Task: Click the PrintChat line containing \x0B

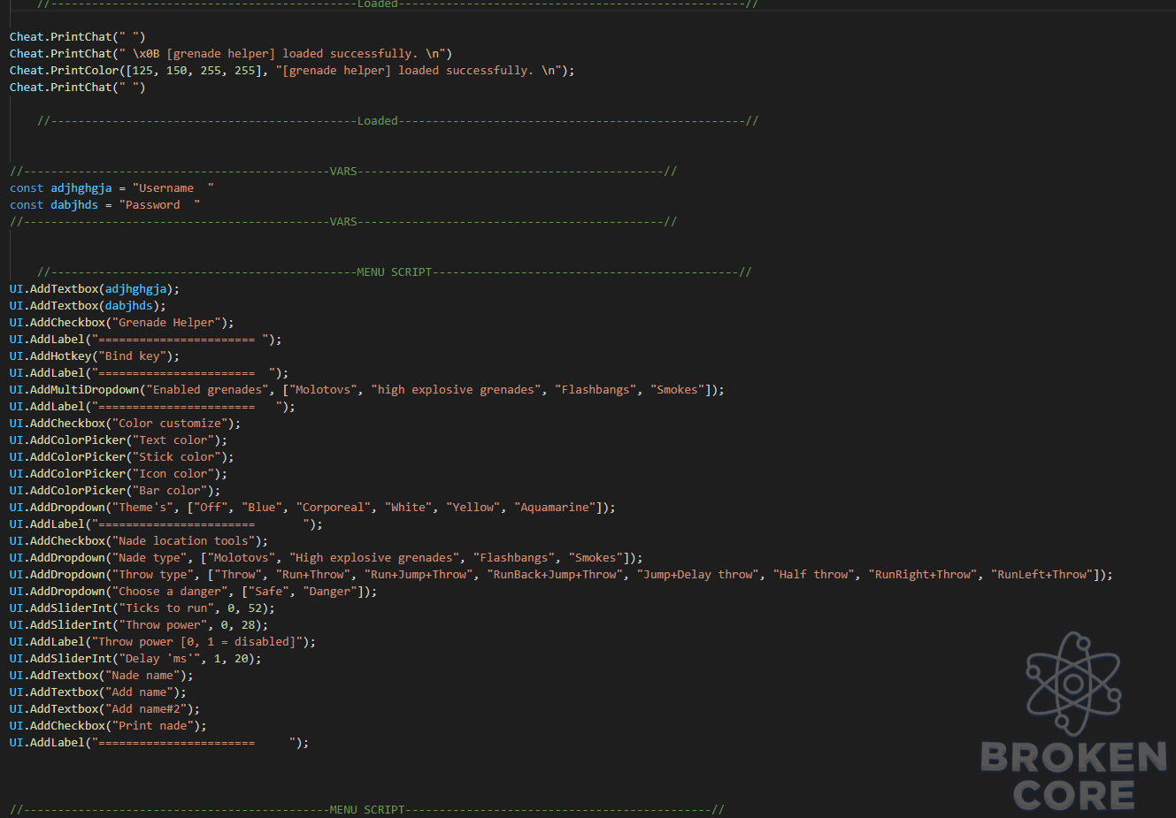Action: coord(231,53)
